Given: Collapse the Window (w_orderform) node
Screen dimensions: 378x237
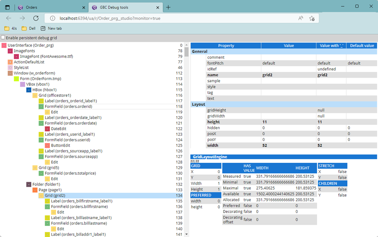Looking at the screenshot, I should click(x=10, y=73).
